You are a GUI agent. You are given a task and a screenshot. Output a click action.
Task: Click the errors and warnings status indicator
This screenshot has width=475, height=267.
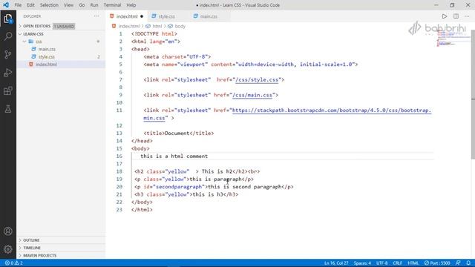point(14,263)
